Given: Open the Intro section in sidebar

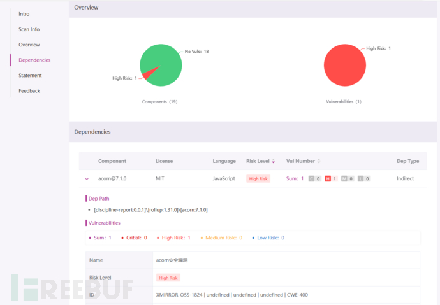Looking at the screenshot, I should [x=24, y=14].
